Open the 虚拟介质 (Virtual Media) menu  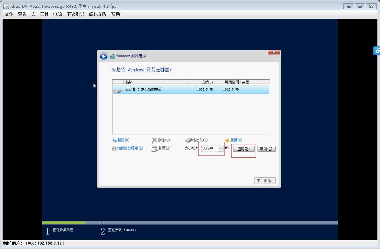coord(98,14)
